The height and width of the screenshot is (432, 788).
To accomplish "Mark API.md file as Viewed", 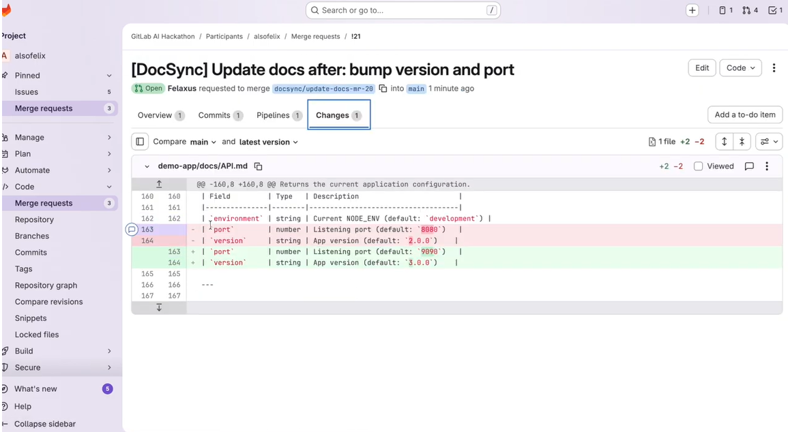I will (x=698, y=166).
